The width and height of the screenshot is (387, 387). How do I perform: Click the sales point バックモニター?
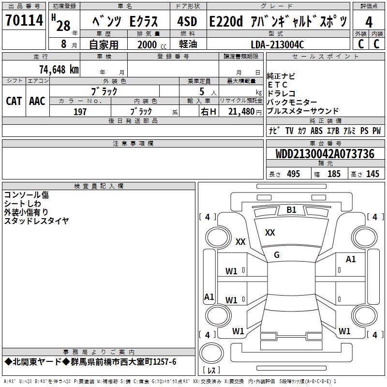[x=292, y=102]
